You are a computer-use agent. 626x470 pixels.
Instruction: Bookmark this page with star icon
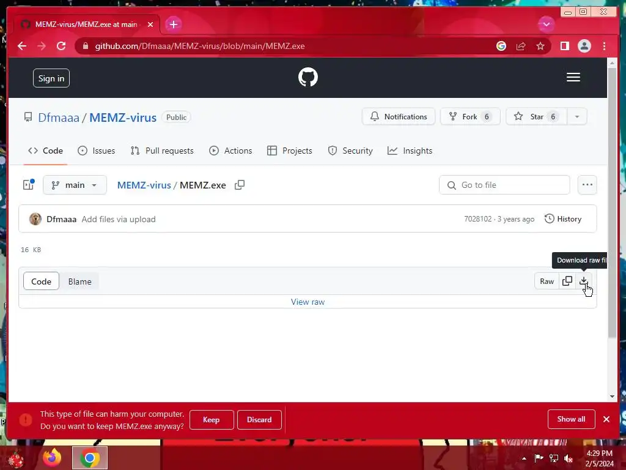click(540, 46)
